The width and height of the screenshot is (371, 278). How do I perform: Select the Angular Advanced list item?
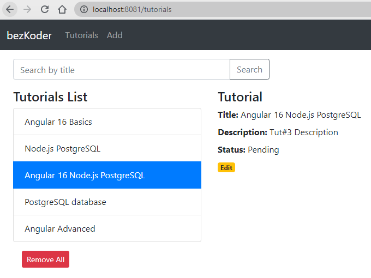pyautogui.click(x=107, y=228)
